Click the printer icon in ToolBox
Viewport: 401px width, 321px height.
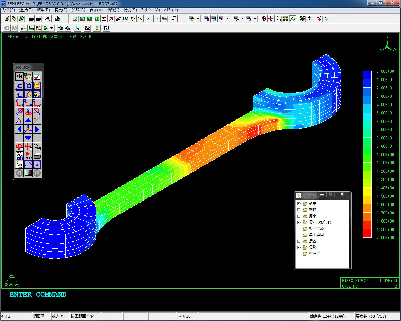(37, 155)
